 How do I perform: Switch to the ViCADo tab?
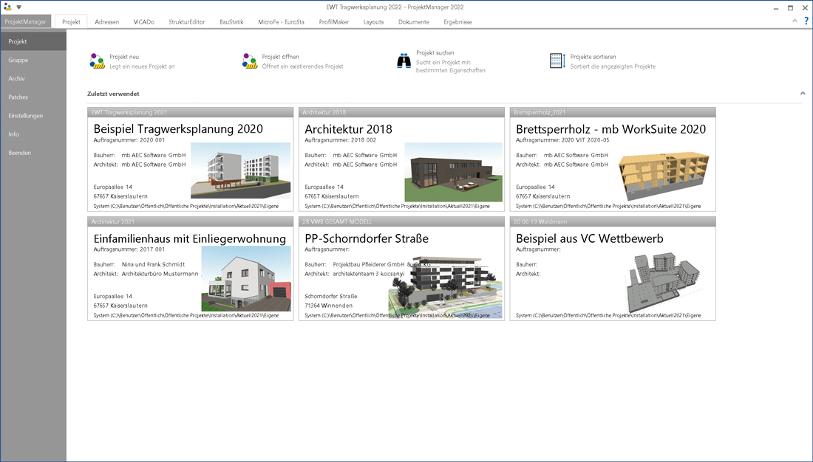click(x=143, y=21)
